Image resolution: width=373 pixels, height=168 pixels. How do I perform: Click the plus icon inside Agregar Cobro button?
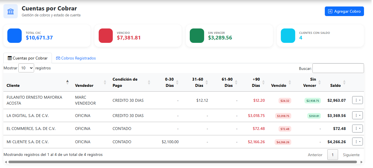click(x=330, y=11)
